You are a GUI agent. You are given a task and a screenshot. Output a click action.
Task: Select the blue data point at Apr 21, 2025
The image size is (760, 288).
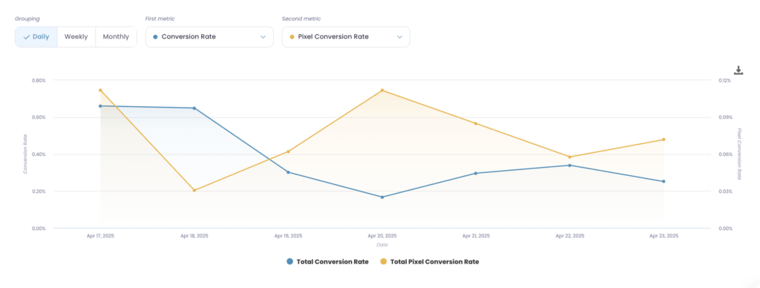(x=476, y=173)
